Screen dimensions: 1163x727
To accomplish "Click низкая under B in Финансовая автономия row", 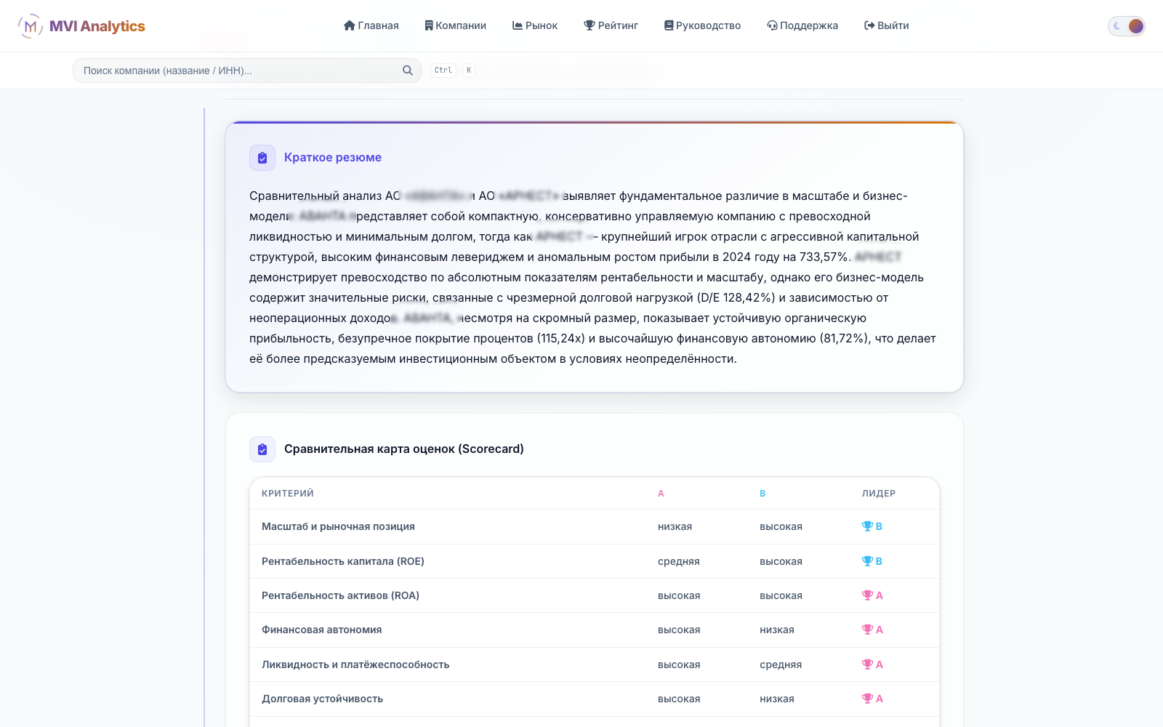I will [x=777, y=630].
